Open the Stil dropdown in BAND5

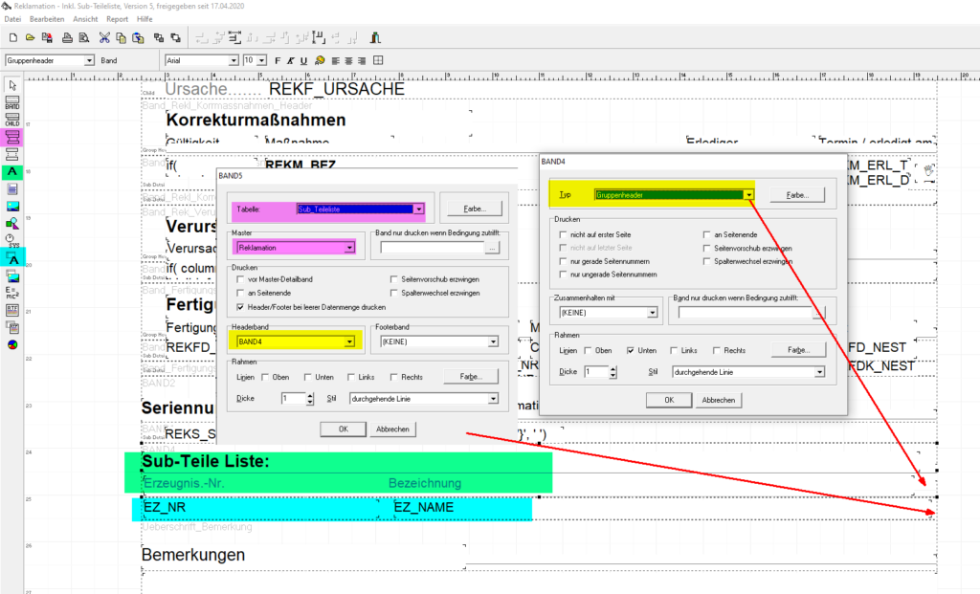coord(493,399)
